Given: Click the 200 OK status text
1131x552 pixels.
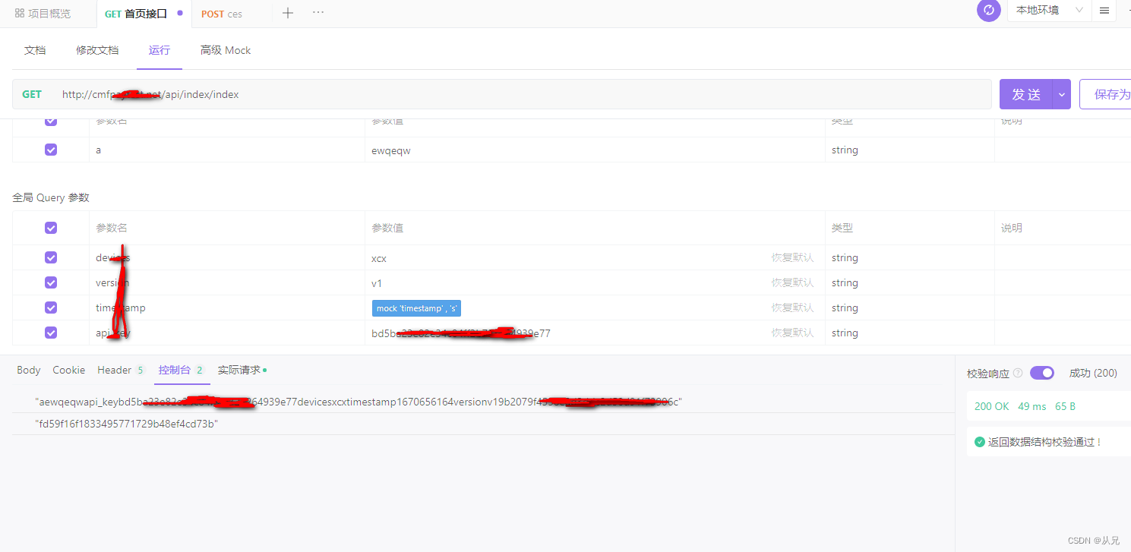Looking at the screenshot, I should (991, 406).
